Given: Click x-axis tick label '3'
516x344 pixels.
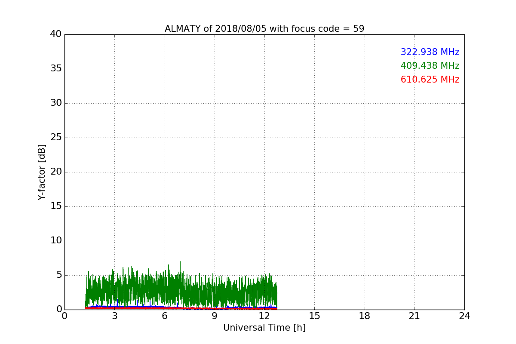Looking at the screenshot, I should pos(114,316).
